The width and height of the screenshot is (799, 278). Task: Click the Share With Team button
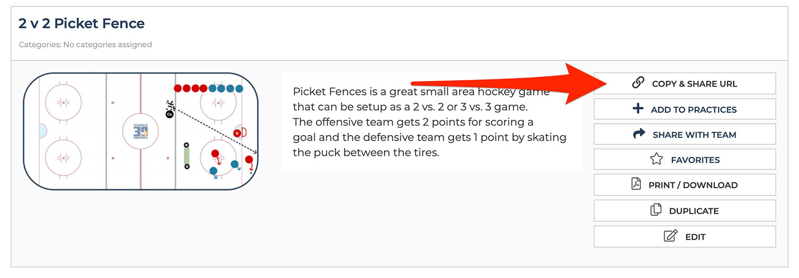(x=684, y=135)
